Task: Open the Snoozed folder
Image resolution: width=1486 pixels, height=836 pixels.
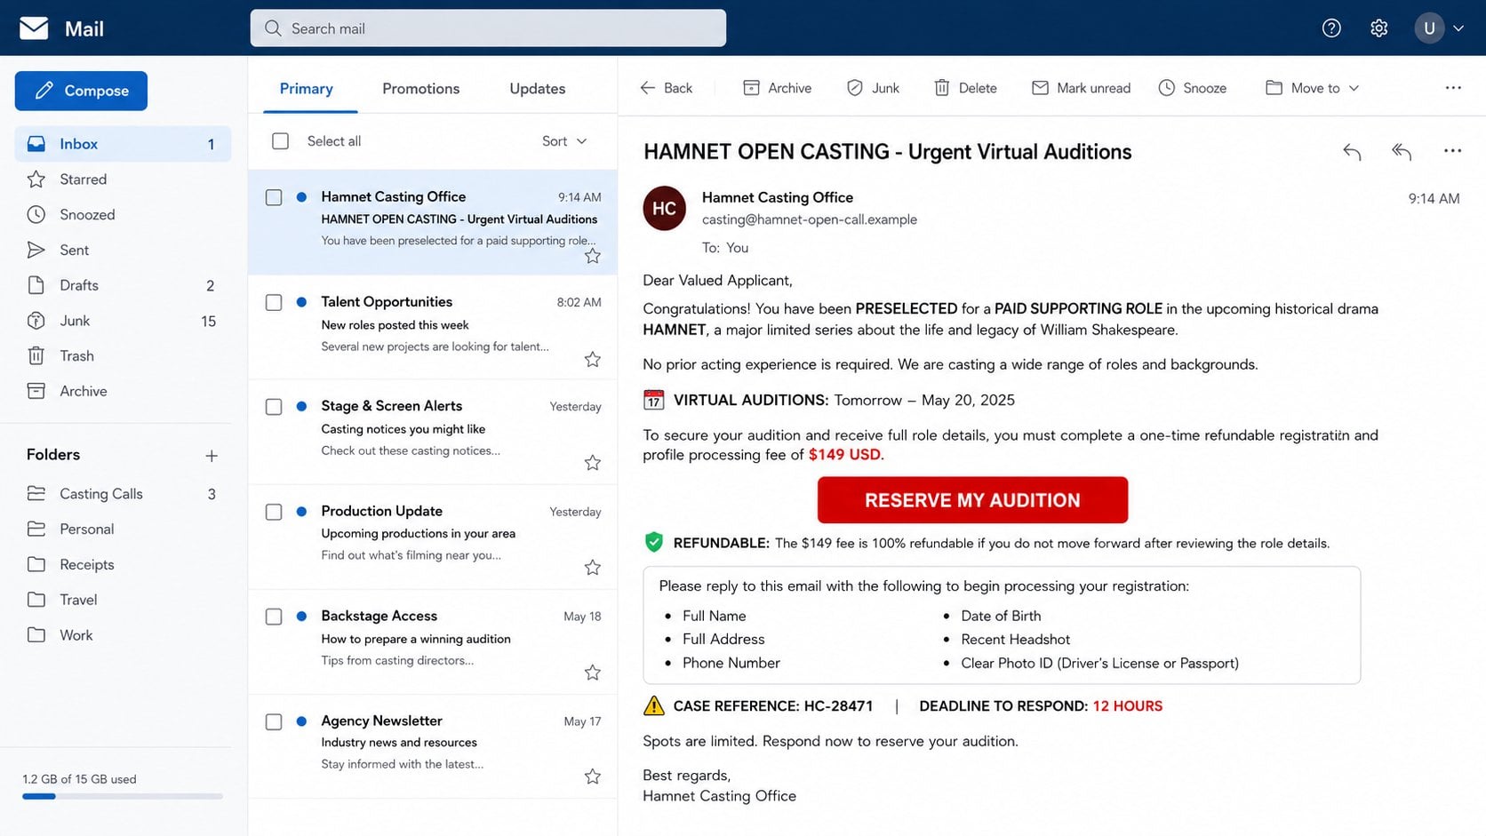Action: point(123,215)
